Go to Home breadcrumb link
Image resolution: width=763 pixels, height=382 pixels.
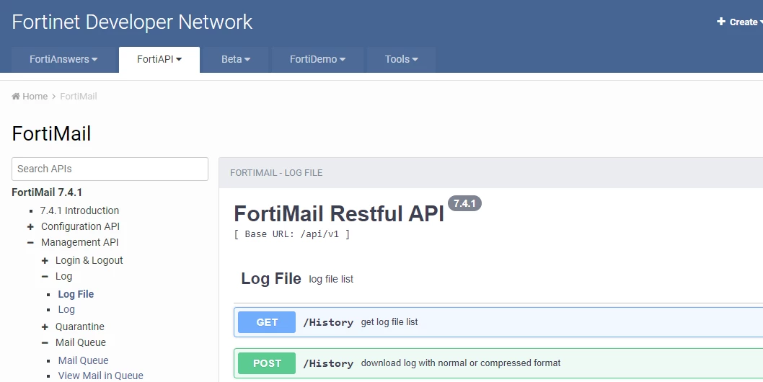tap(35, 97)
